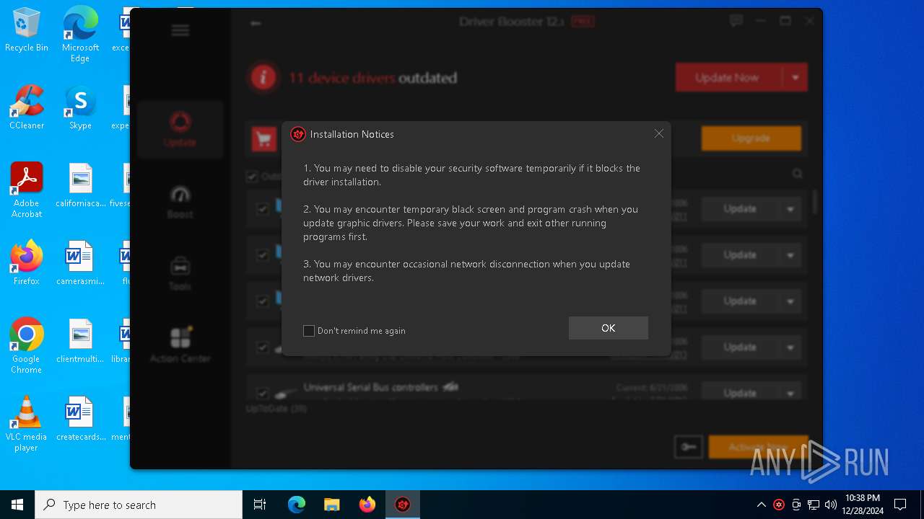Viewport: 924px width, 519px height.
Task: Expand the Update Now dropdown arrow
Action: (795, 78)
